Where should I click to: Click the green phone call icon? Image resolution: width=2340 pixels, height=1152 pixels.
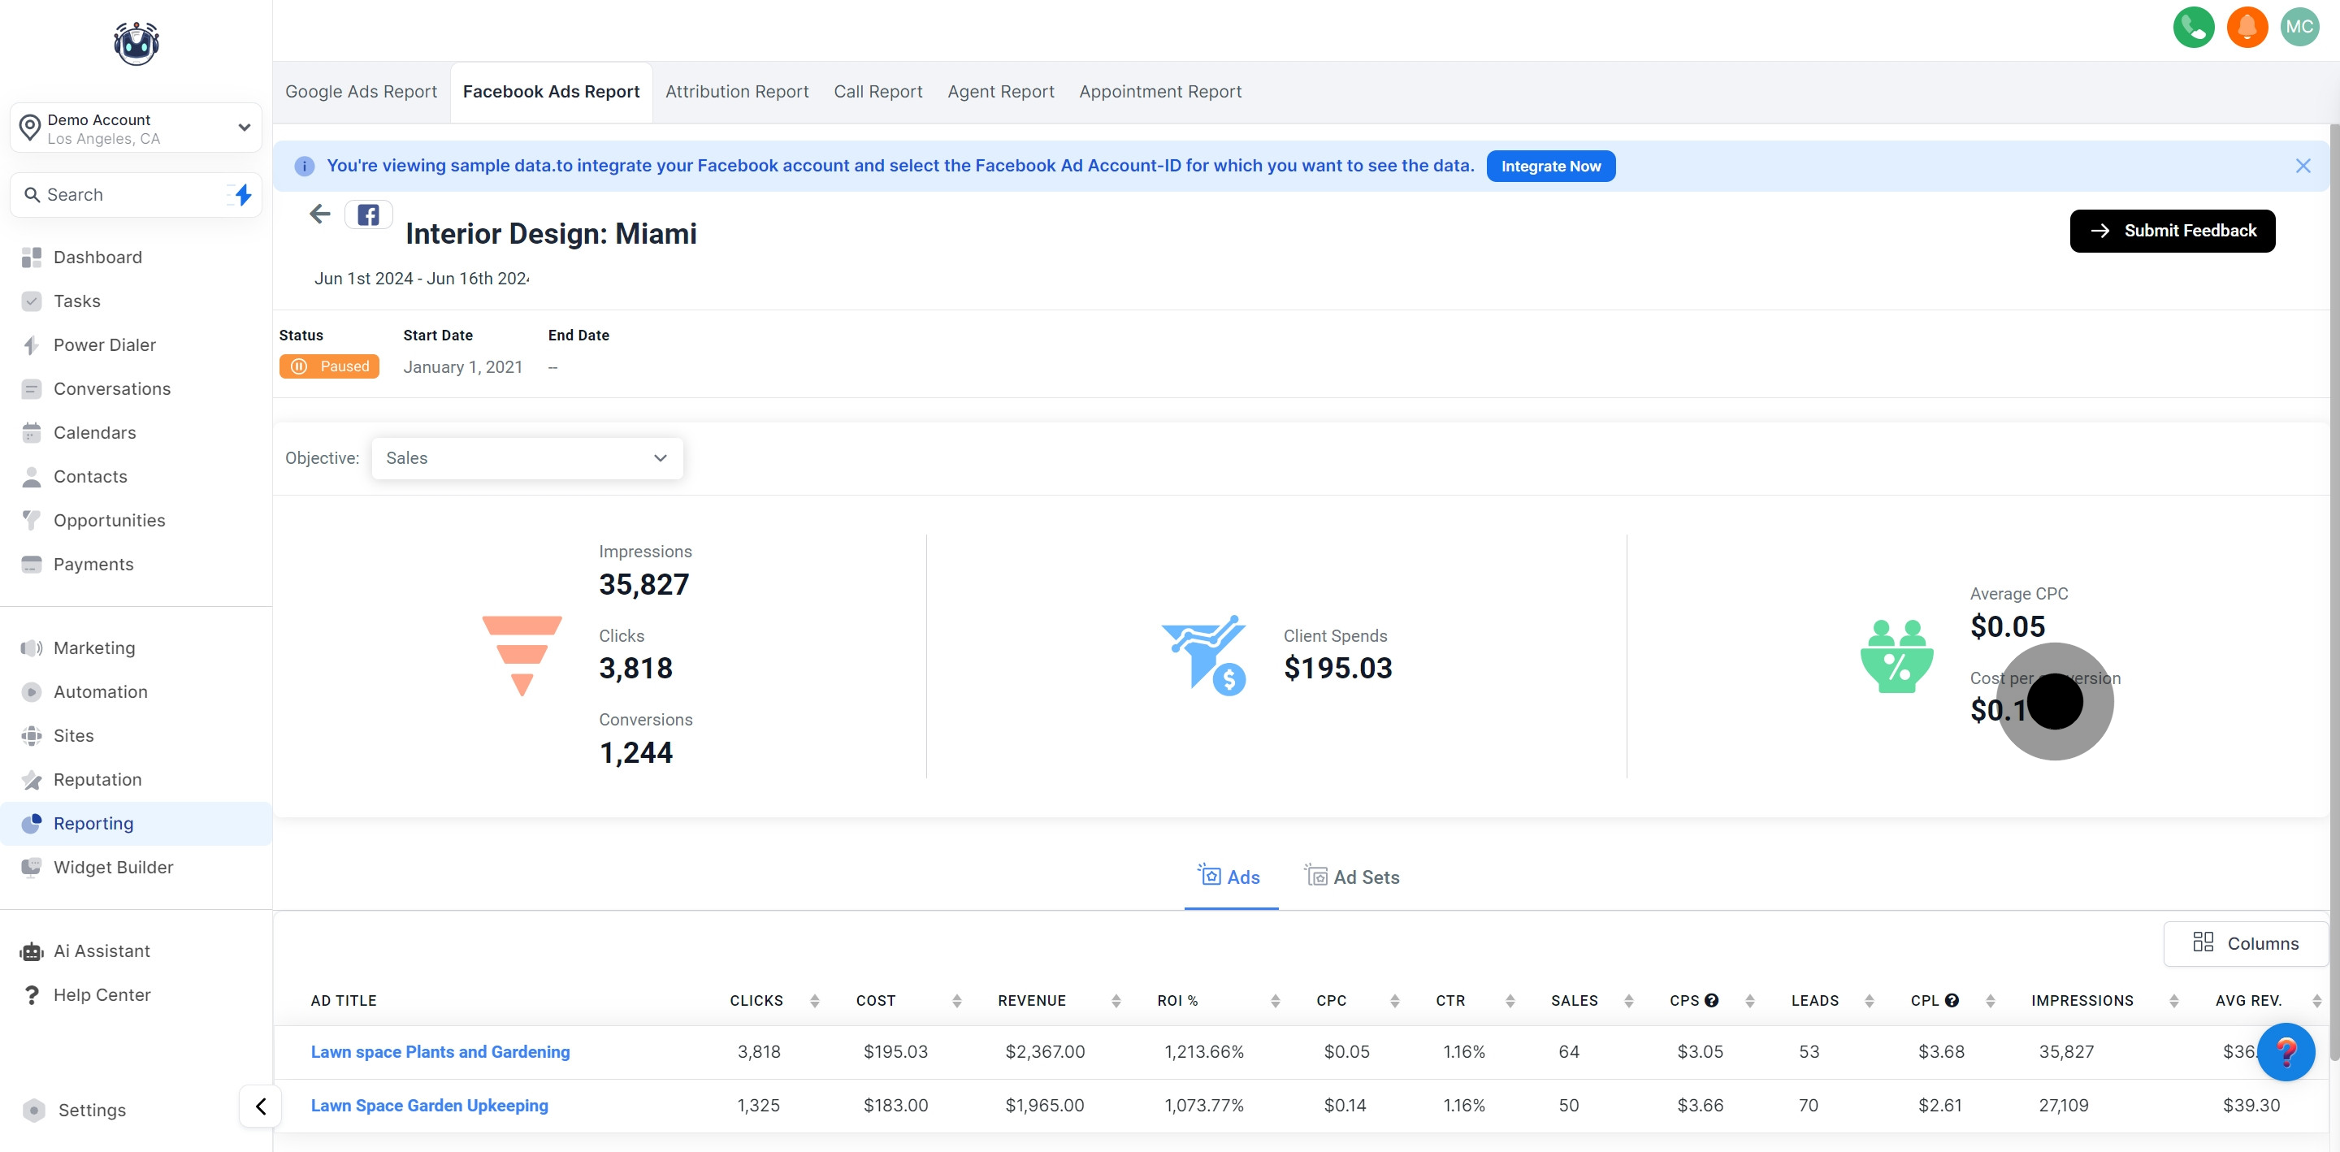click(x=2193, y=26)
